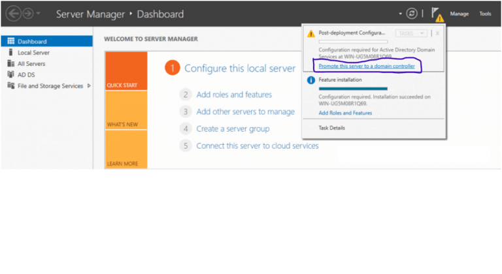The image size is (502, 274).
Task: Click the Post-deployment Configuration title
Action: click(x=352, y=33)
